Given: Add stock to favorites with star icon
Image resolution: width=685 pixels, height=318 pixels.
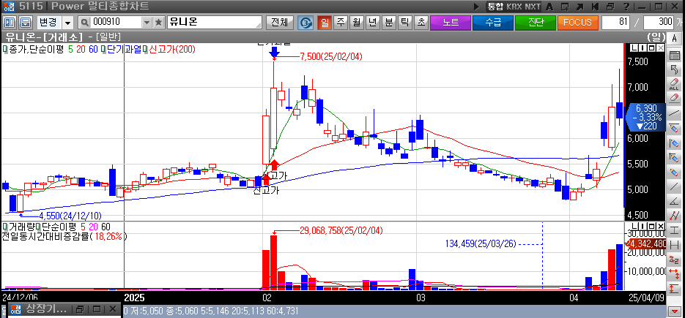Looking at the screenshot, I should pyautogui.click(x=158, y=23).
